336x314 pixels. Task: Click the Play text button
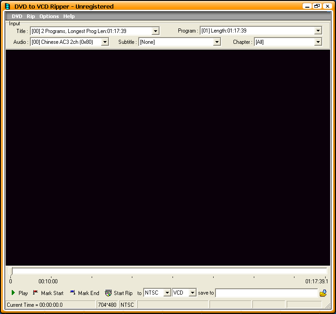23,293
